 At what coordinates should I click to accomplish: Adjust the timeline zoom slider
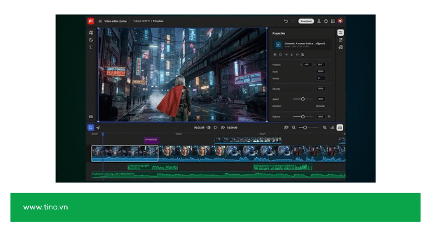tap(305, 128)
